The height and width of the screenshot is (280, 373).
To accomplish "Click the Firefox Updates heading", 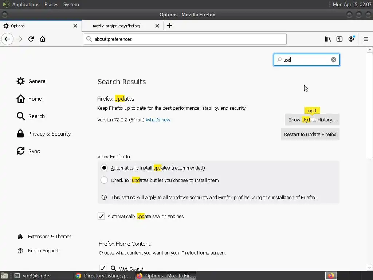I will 115,99.
